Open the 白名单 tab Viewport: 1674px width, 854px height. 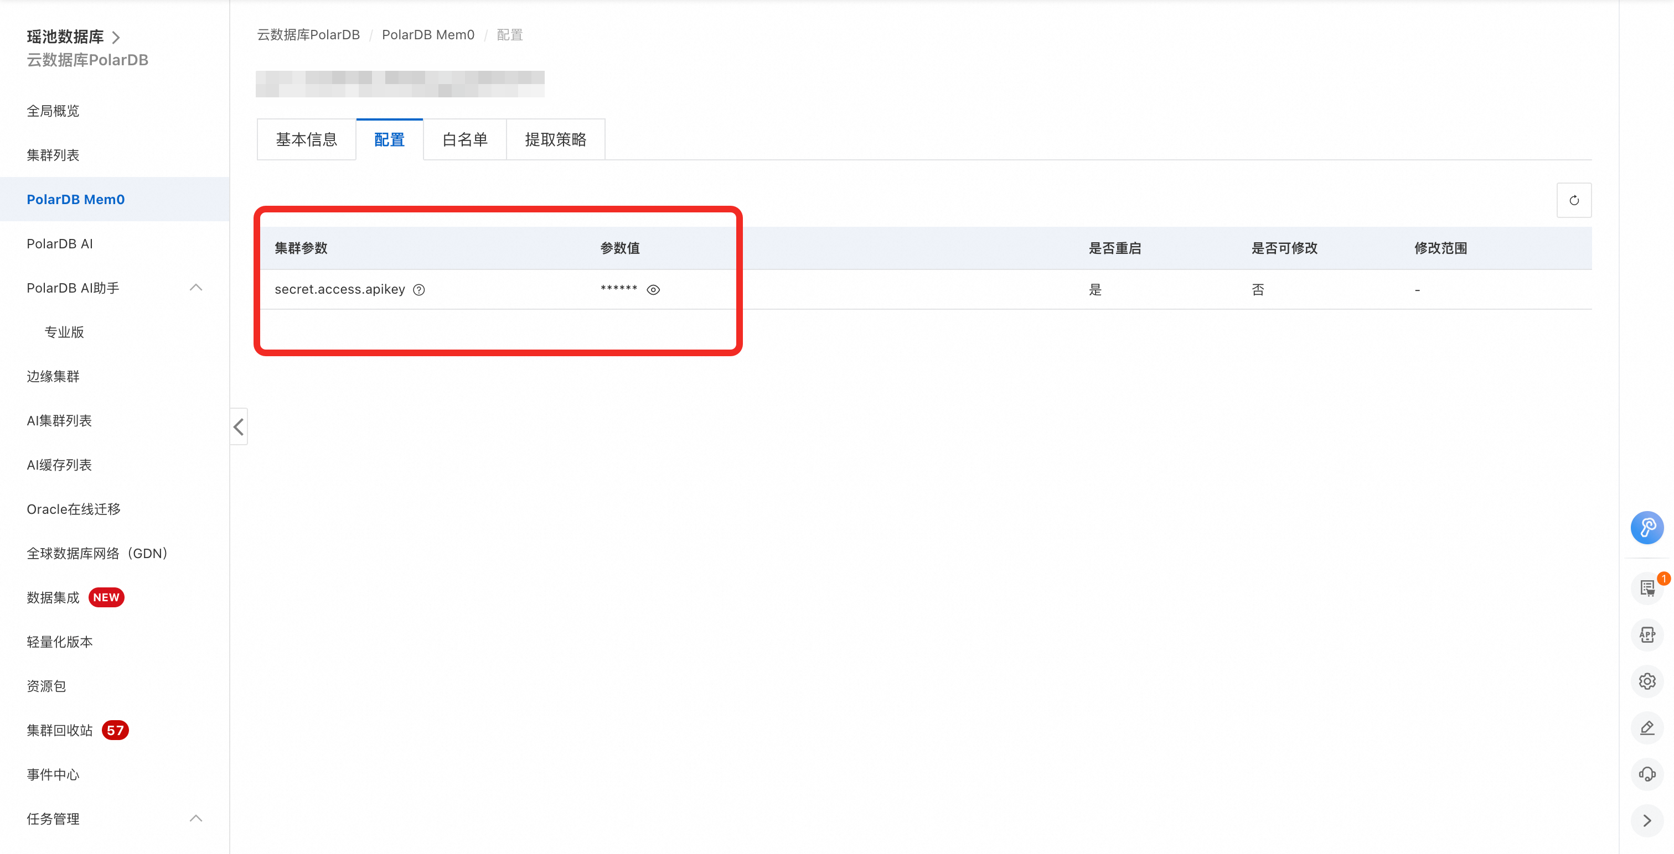pyautogui.click(x=464, y=139)
